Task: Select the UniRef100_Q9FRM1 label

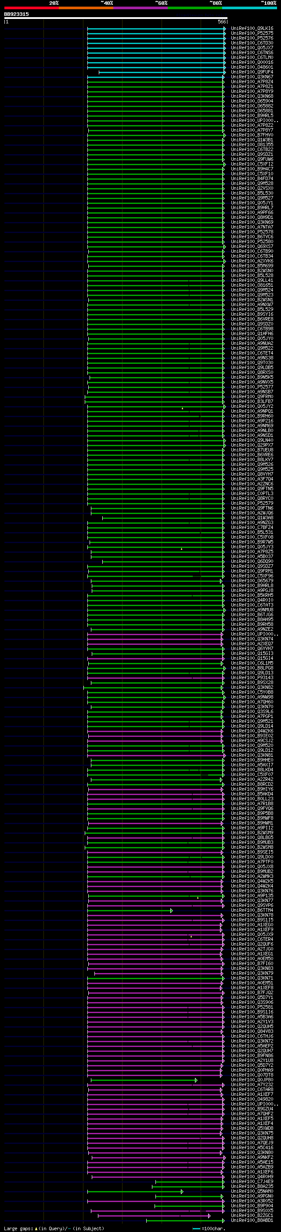Action: tap(252, 571)
